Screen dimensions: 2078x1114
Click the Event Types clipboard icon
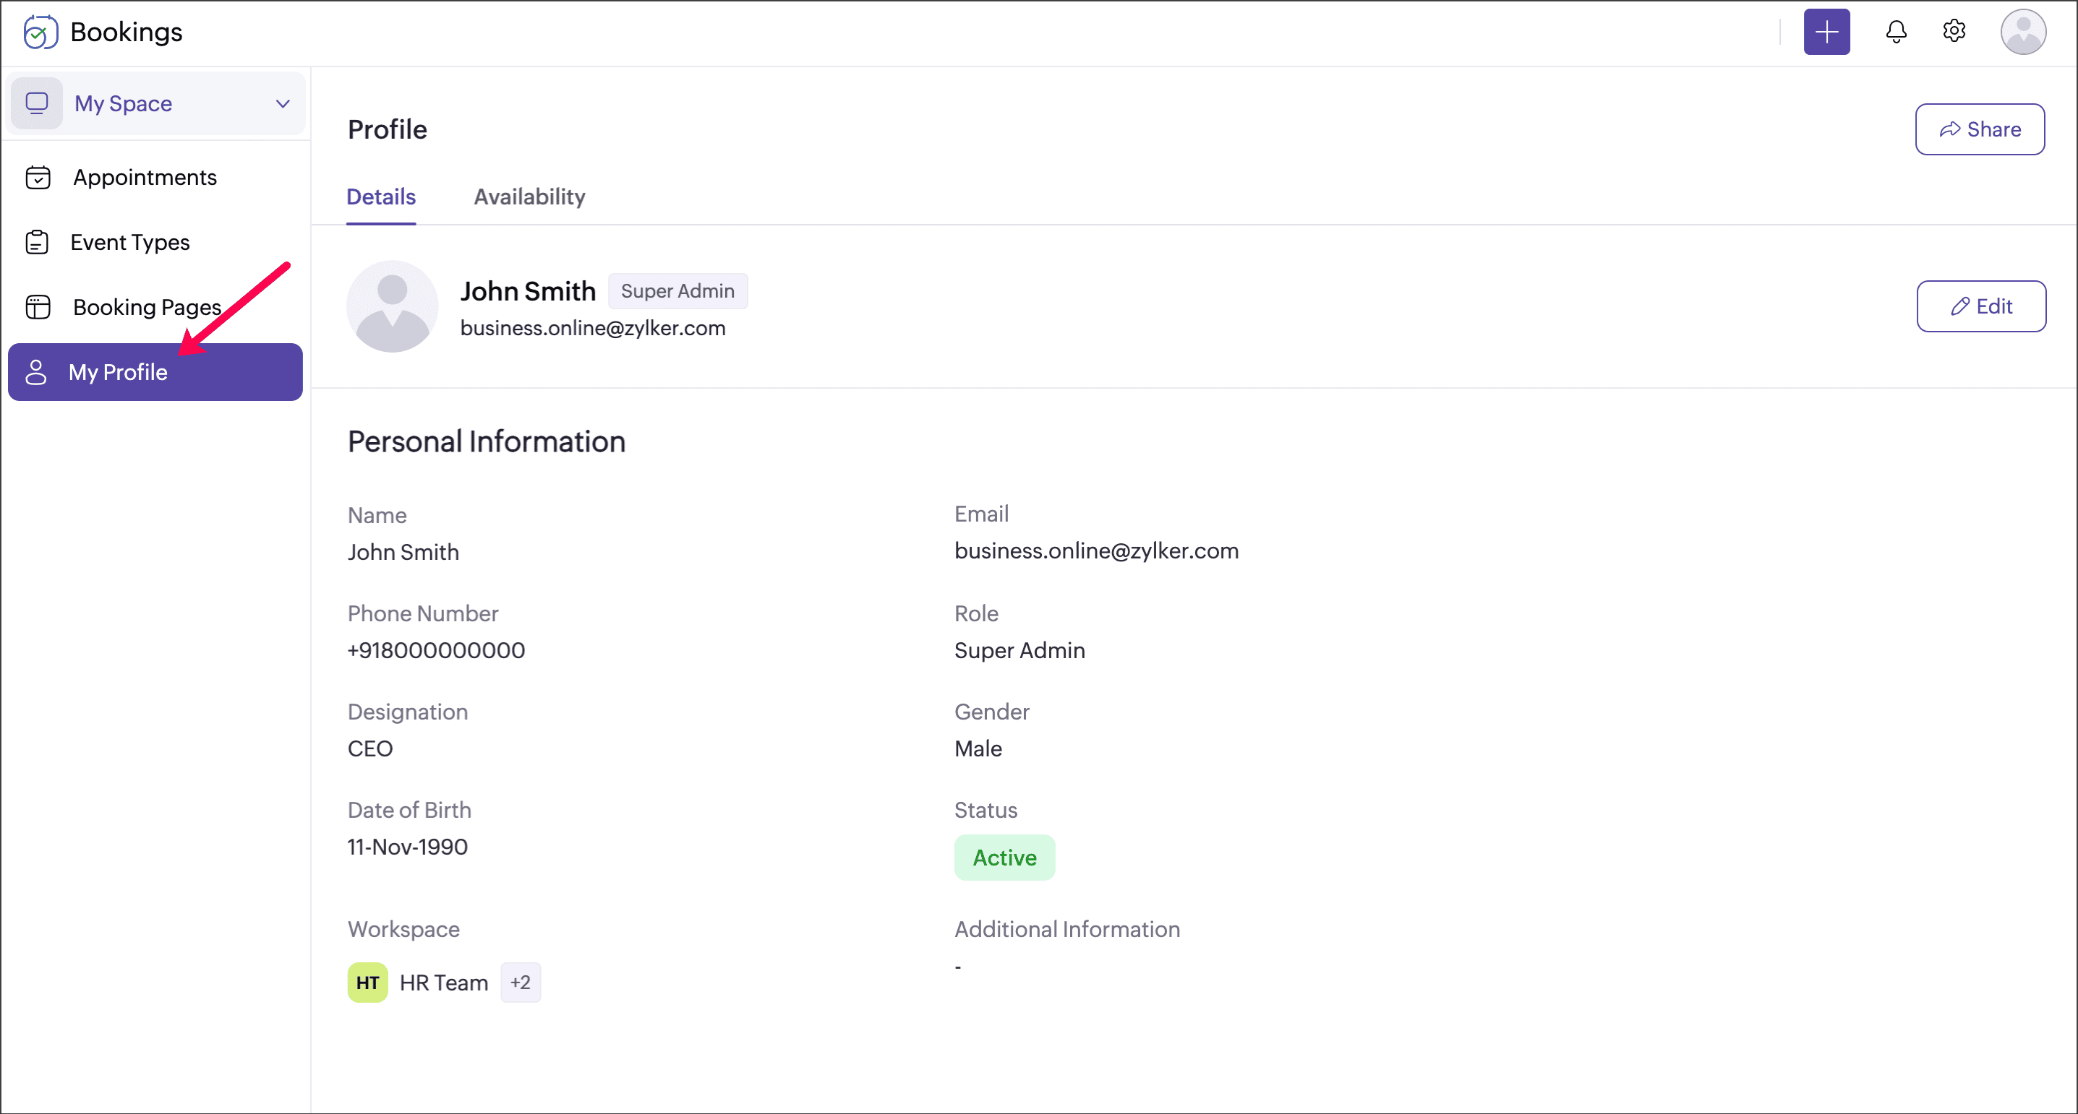click(x=37, y=242)
